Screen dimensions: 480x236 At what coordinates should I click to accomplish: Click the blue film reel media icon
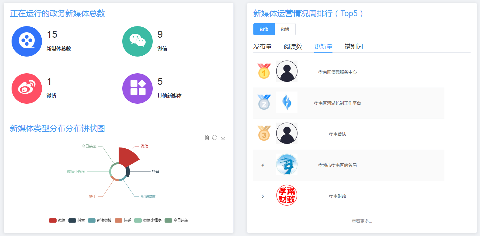(x=27, y=41)
